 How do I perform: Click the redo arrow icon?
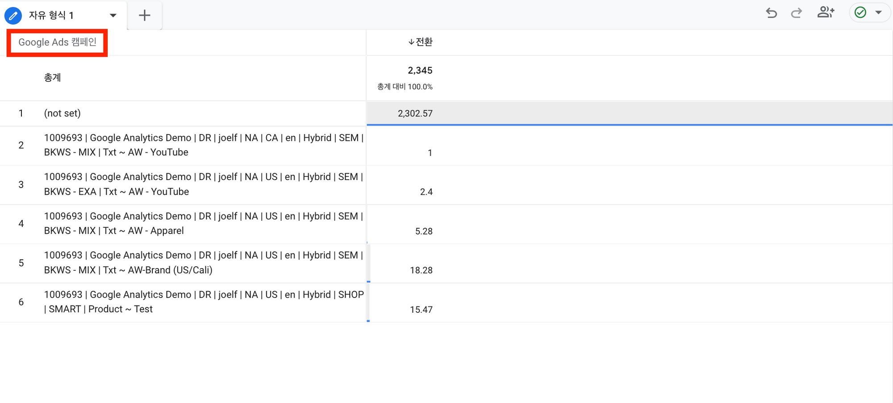point(796,13)
